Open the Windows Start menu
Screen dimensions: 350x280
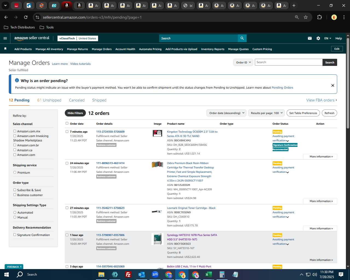point(7,275)
